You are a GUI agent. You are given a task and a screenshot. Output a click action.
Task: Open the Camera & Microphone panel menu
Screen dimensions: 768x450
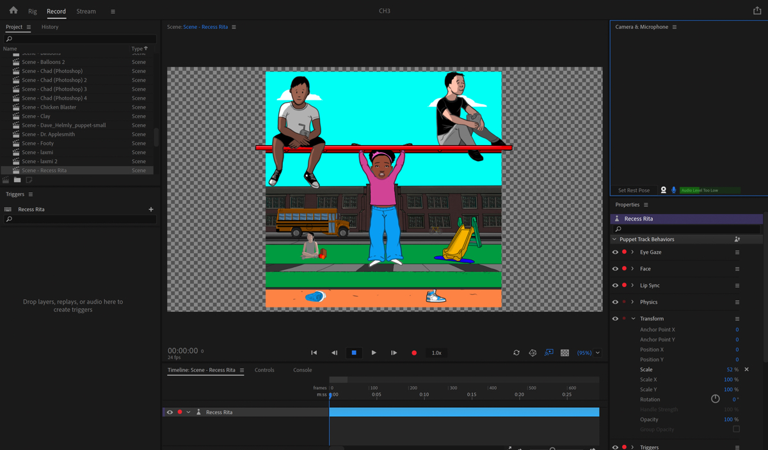[675, 27]
